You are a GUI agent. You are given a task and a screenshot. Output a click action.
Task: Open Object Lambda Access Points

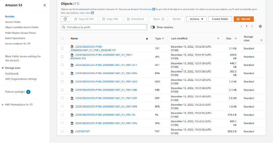[22, 27]
